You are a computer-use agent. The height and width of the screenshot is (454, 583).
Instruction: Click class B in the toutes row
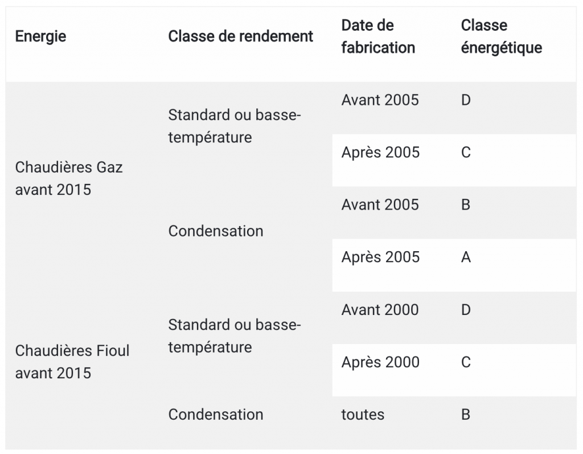pyautogui.click(x=466, y=415)
